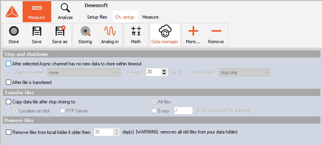Decrease the Timeout value with down arrow
The width and height of the screenshot is (322, 145).
click(164, 74)
